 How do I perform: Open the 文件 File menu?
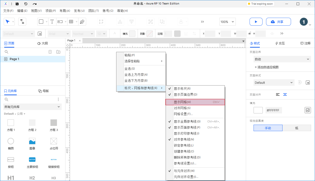(x=8, y=11)
